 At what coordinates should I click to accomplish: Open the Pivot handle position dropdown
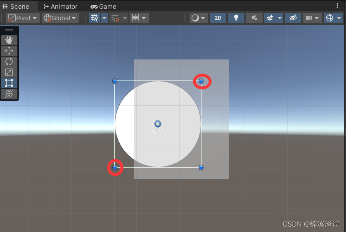pos(23,18)
